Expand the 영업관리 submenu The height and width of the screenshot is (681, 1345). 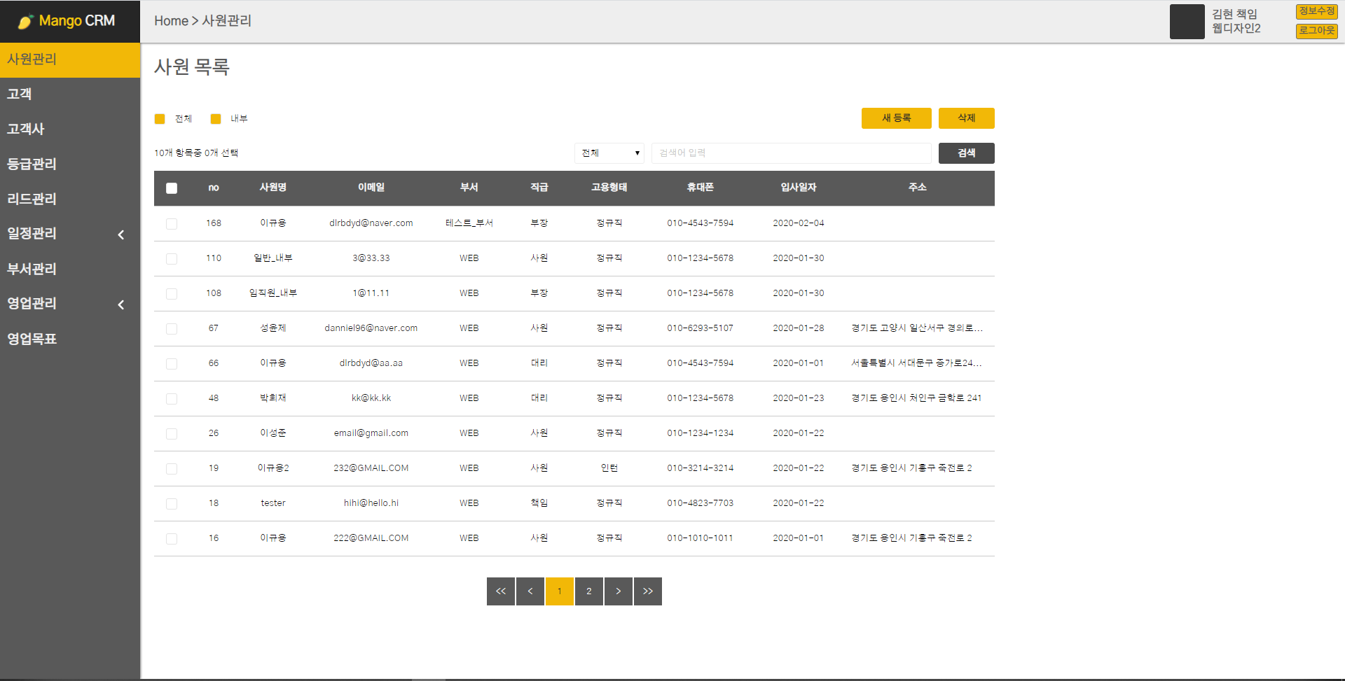(x=67, y=304)
